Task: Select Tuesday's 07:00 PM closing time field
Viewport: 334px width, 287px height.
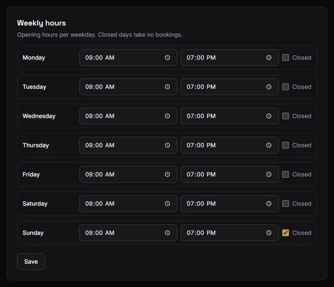Action: point(230,87)
